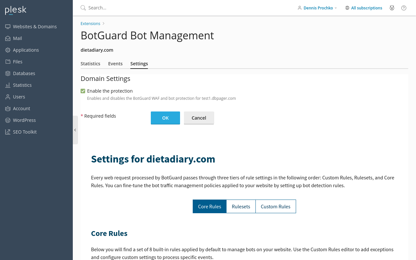
Task: Click the search magnifier icon
Action: coord(83,8)
